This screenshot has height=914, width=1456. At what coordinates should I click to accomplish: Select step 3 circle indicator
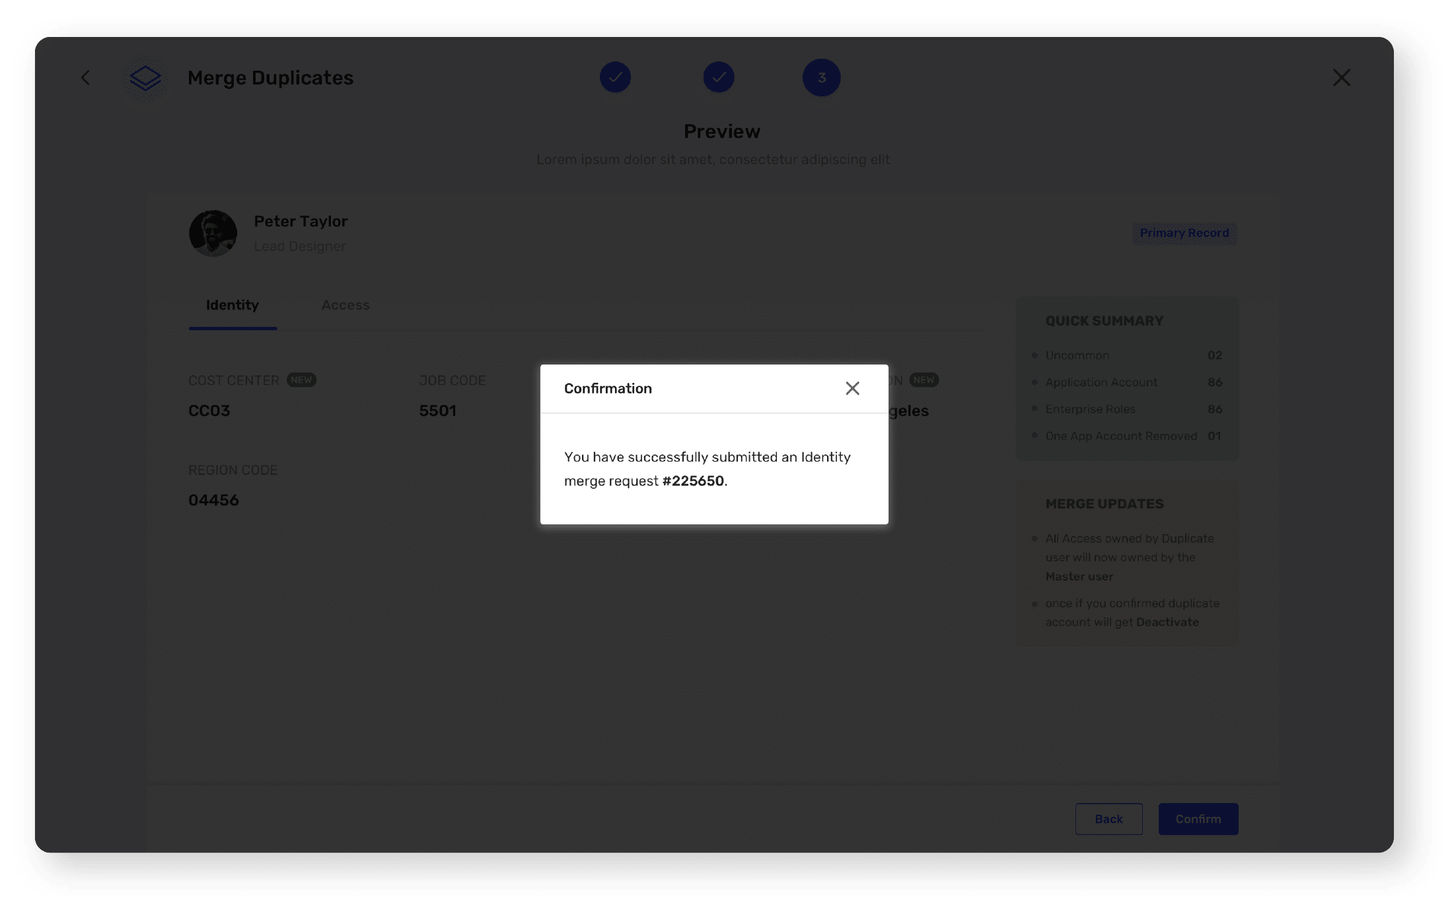click(x=821, y=77)
